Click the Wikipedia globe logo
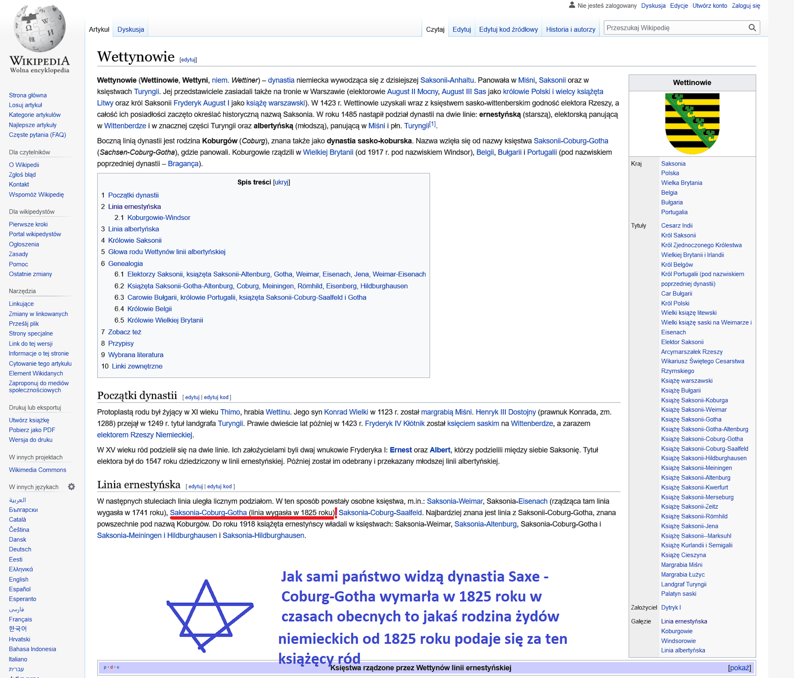The width and height of the screenshot is (794, 678). 40,28
